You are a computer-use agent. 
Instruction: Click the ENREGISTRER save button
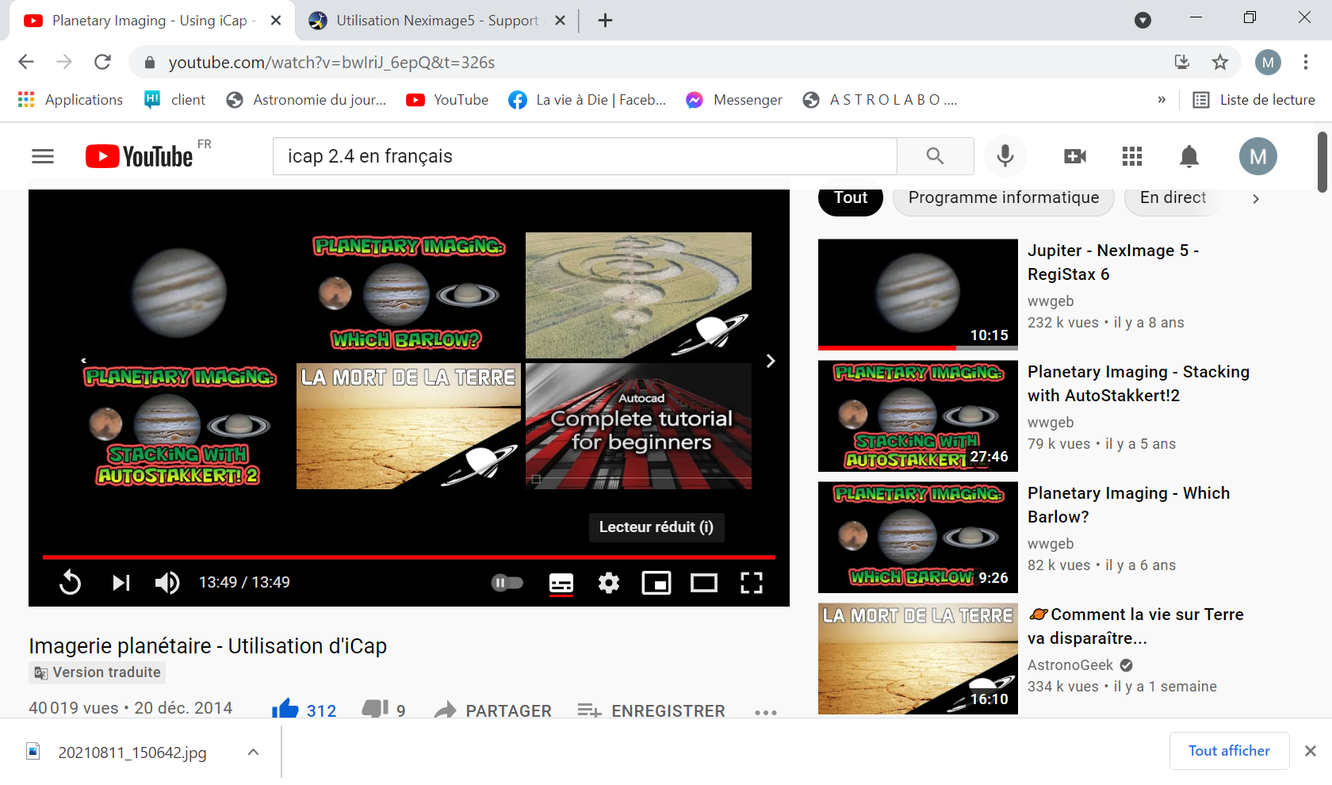click(651, 710)
